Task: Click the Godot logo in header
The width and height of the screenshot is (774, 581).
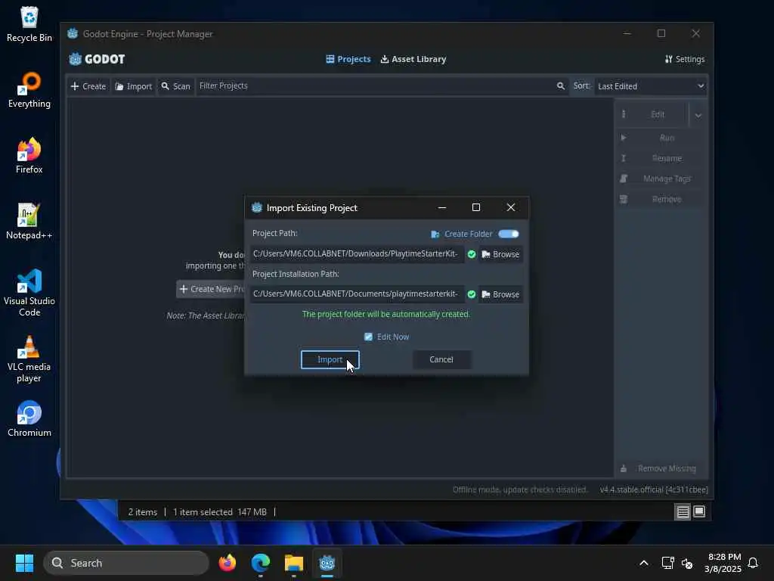Action: click(x=97, y=59)
